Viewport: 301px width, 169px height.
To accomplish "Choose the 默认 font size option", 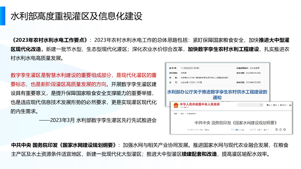I will 237,130.
